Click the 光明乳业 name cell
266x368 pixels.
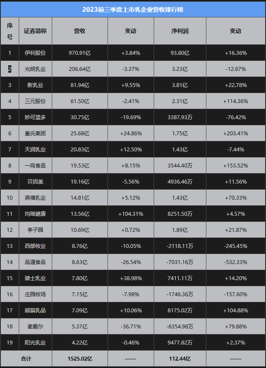point(35,69)
